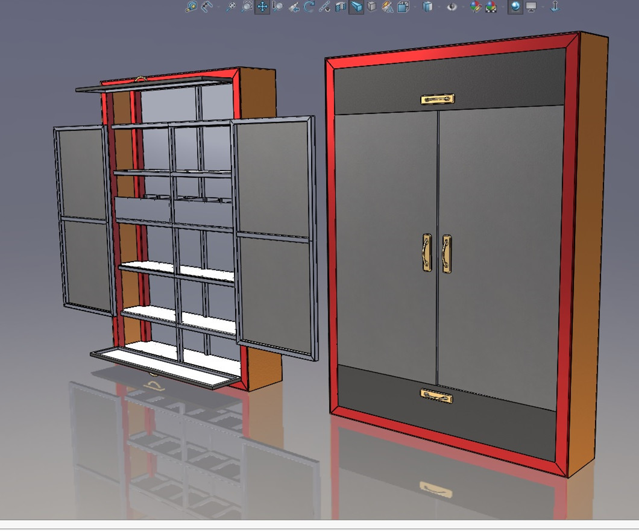
Task: Select the Zoom In/Out tool
Action: pyautogui.click(x=277, y=7)
